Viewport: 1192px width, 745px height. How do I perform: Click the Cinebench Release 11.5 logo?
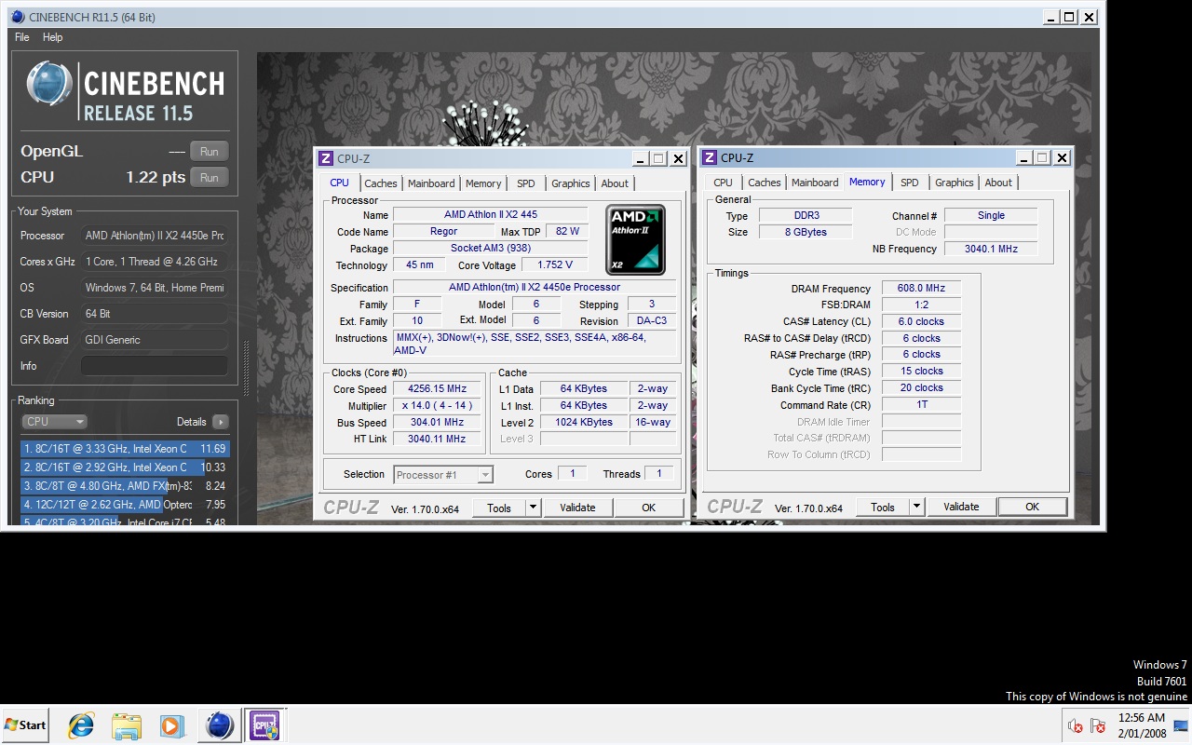click(126, 93)
